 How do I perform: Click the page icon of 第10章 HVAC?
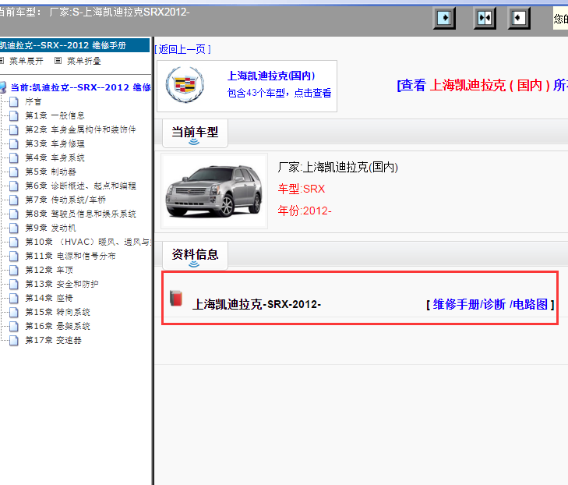click(14, 242)
